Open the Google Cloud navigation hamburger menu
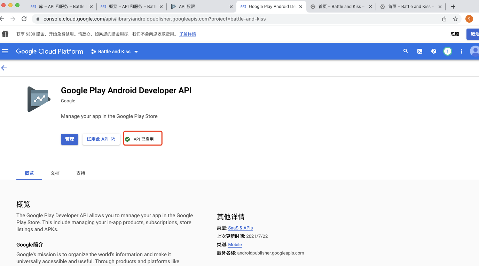 point(5,51)
